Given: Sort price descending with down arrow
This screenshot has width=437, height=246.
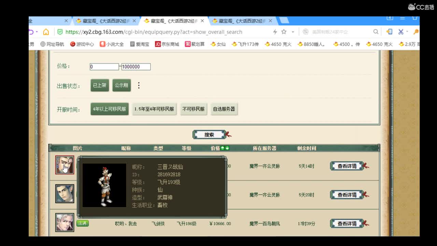Looking at the screenshot, I should (x=227, y=148).
